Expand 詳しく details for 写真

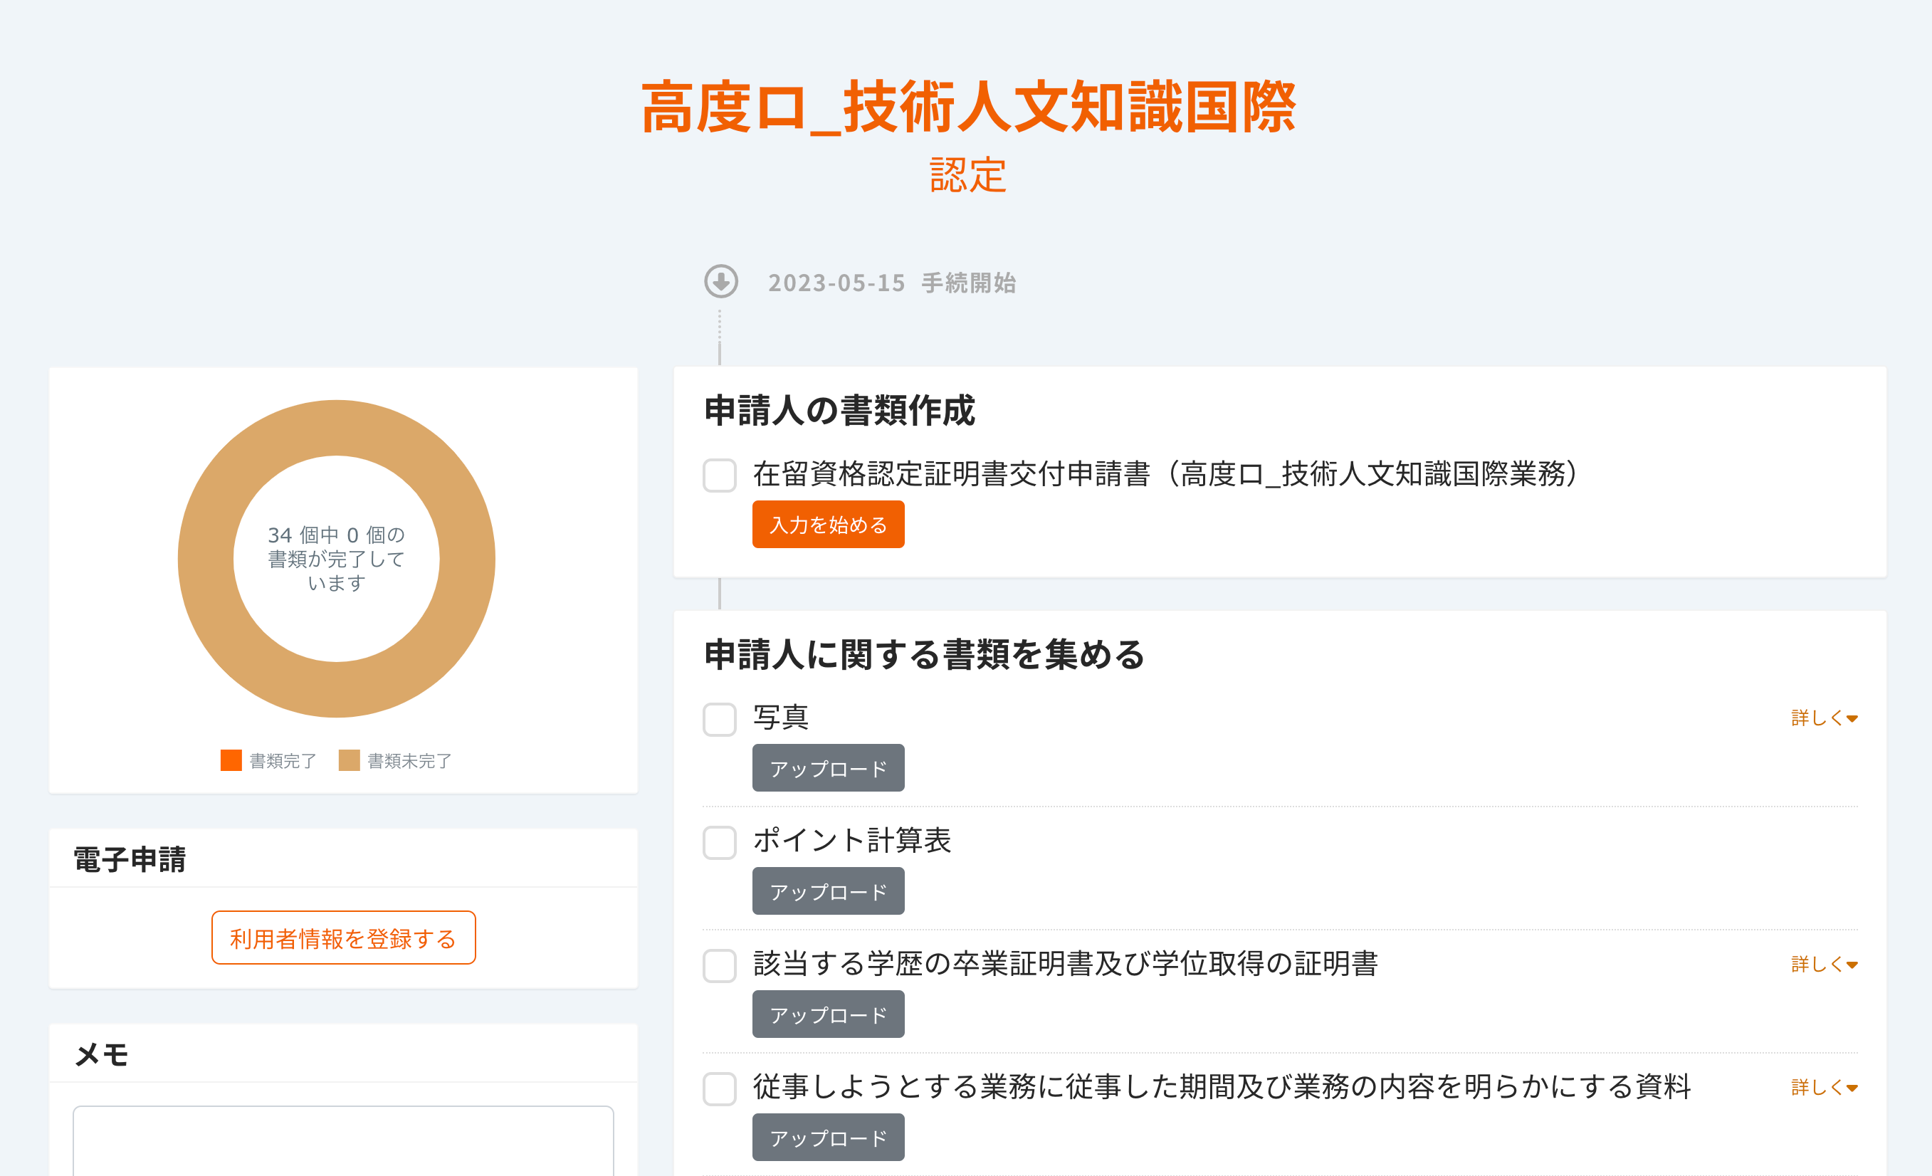tap(1824, 718)
